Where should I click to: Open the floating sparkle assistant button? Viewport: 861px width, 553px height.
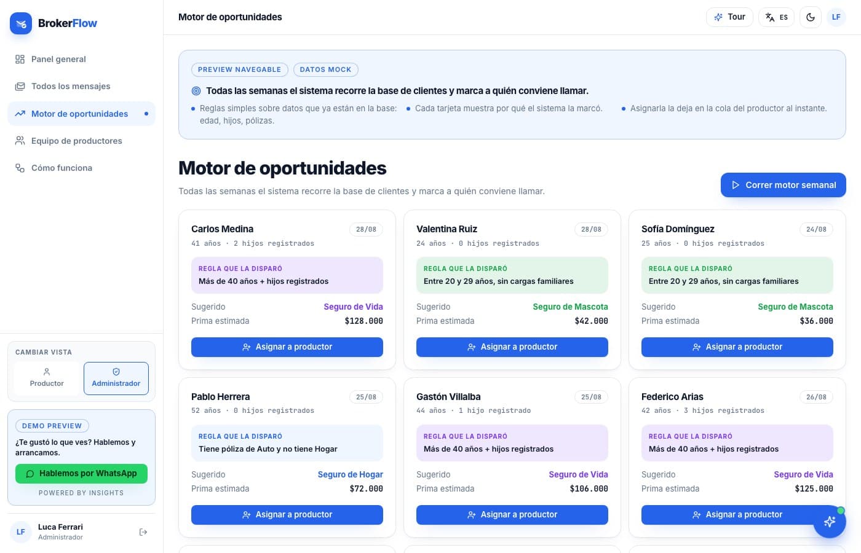pos(830,522)
